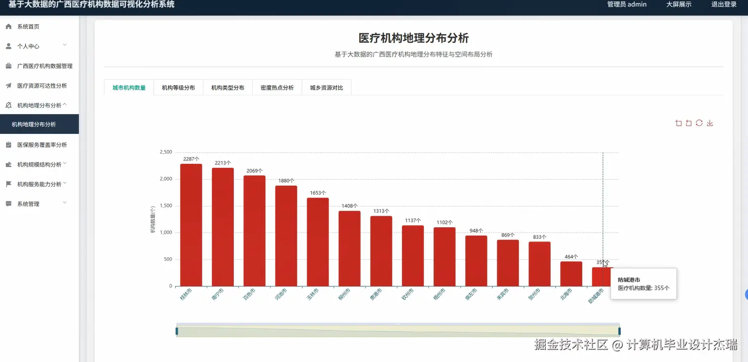The image size is (748, 362).
Task: Click the chat icon beside 系统管理
Action: point(8,204)
